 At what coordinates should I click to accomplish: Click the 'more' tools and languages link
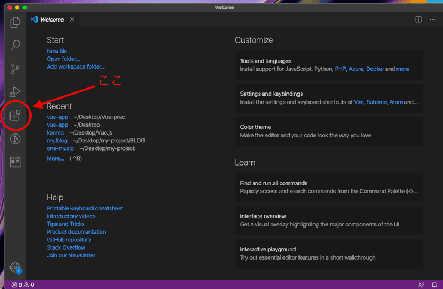pos(403,69)
